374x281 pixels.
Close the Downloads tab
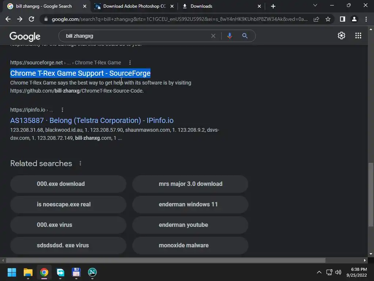coord(259,7)
